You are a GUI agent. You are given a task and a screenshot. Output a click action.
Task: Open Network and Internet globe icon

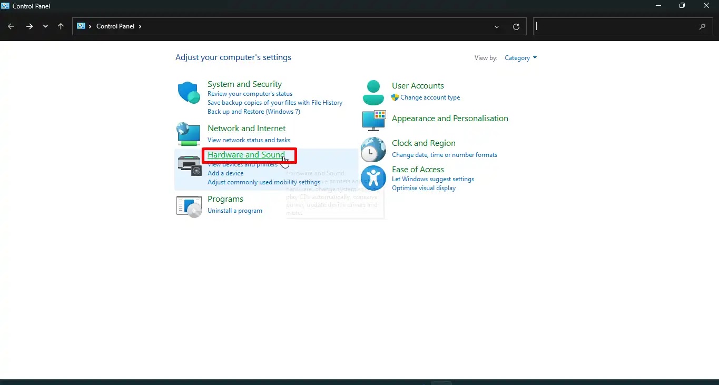tap(189, 134)
